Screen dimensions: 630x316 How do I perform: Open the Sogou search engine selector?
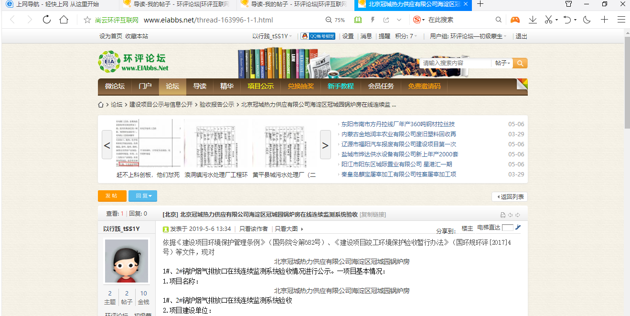pyautogui.click(x=419, y=20)
